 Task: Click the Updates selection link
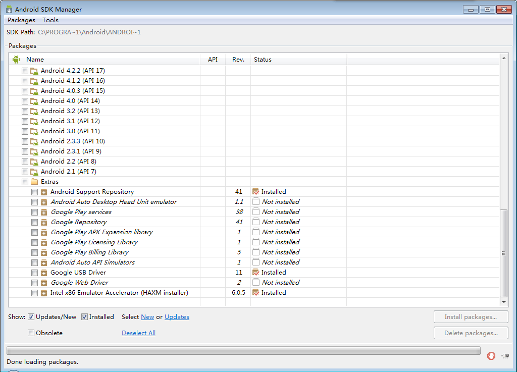177,317
